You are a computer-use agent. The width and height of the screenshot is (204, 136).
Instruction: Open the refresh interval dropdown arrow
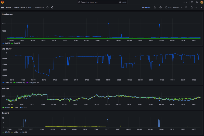click(196, 7)
